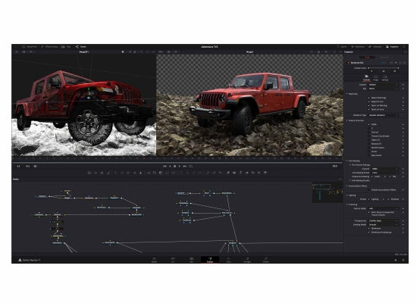Click the play forward button

click(180, 166)
